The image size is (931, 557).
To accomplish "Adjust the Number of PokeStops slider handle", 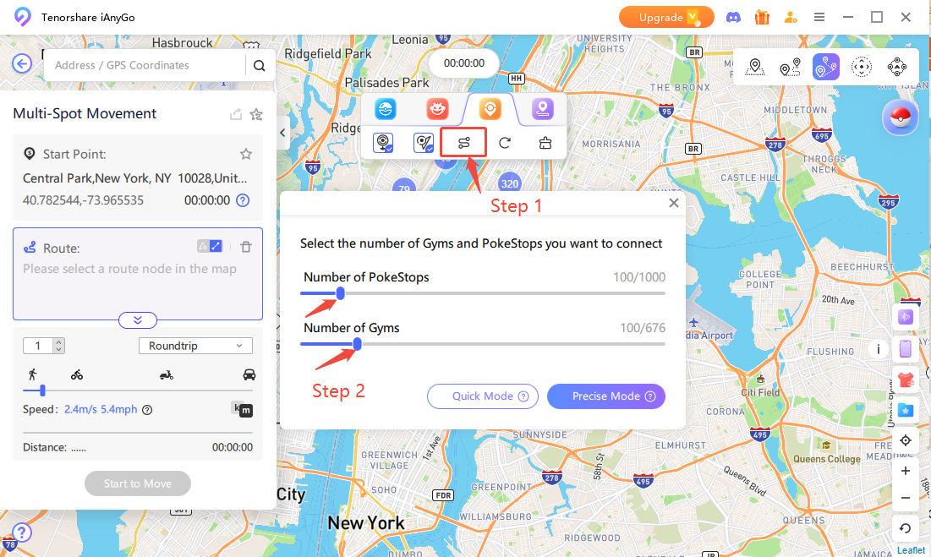I will tap(340, 293).
